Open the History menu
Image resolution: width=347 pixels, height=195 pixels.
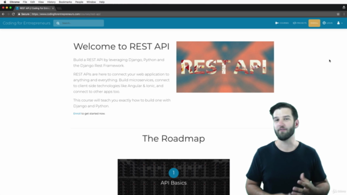[51, 2]
